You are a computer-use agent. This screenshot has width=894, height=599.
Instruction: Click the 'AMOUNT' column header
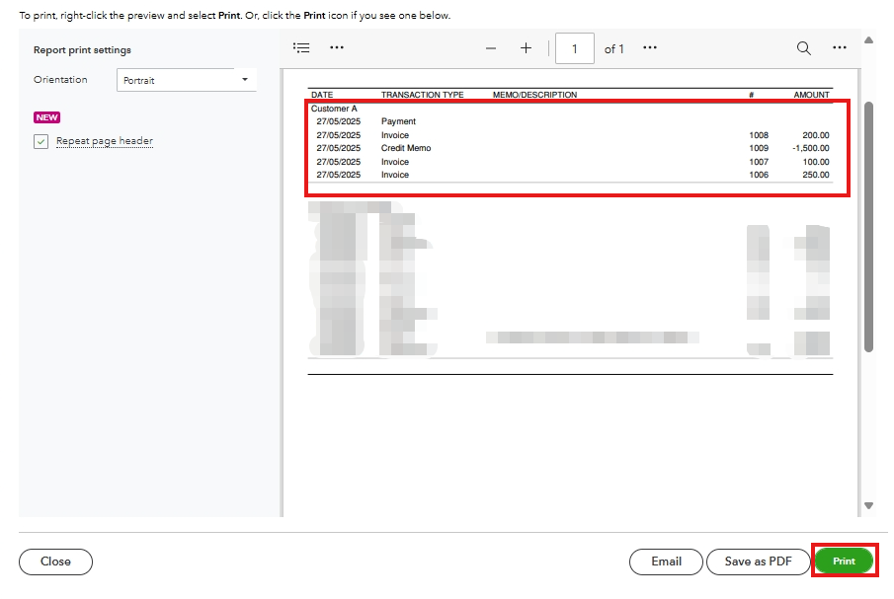[x=812, y=95]
